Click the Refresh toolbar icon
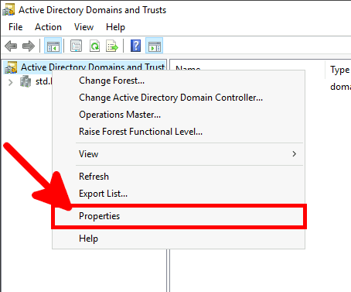351x292 pixels. (x=94, y=46)
